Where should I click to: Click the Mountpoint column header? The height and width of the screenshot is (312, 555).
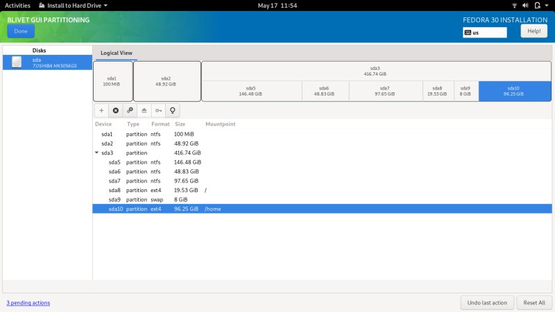(220, 124)
